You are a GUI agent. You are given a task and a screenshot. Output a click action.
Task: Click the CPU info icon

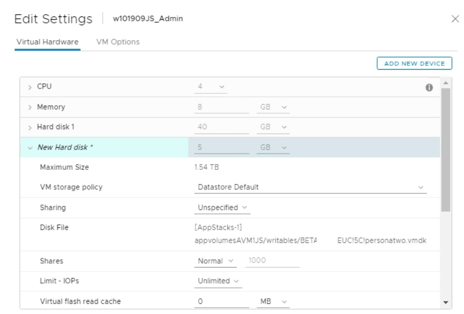click(x=429, y=88)
